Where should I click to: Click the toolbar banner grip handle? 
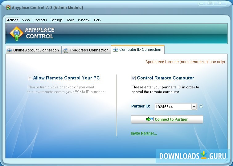click(6, 34)
